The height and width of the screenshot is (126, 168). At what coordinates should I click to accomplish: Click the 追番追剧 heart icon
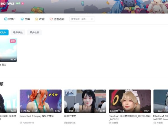click(51, 19)
